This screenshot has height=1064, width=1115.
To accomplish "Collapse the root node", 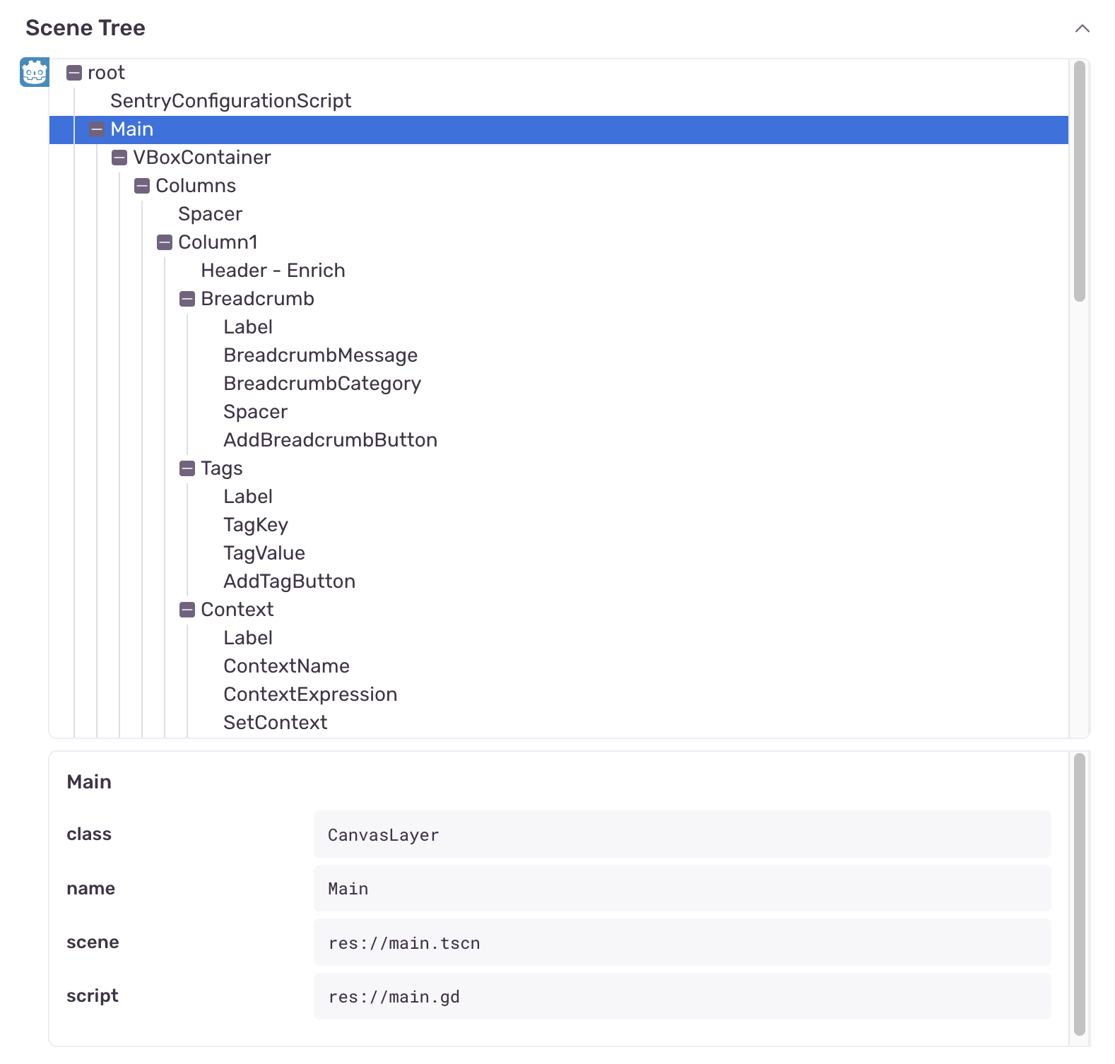I will 74,73.
